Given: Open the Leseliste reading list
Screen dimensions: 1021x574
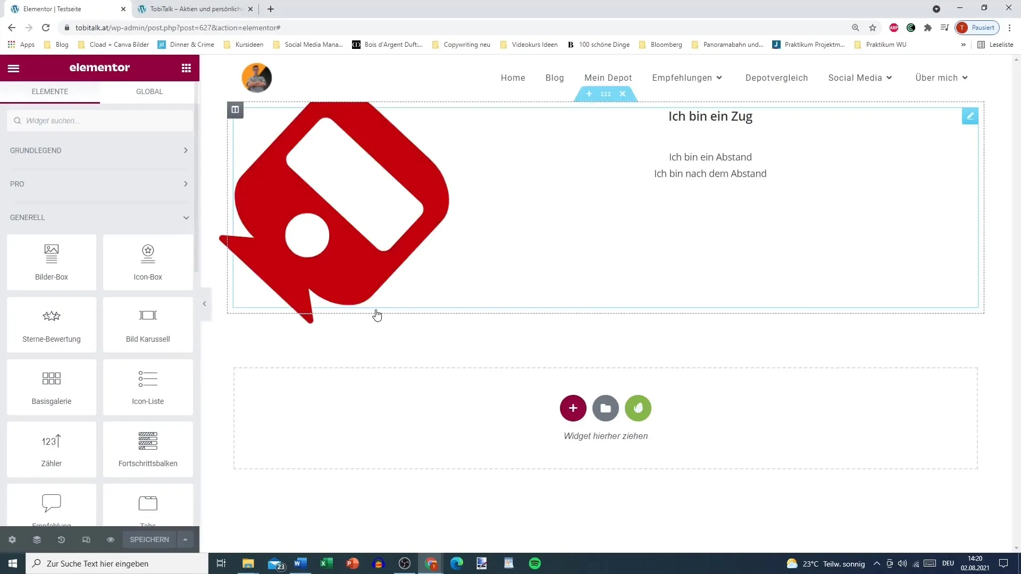Looking at the screenshot, I should (x=995, y=45).
